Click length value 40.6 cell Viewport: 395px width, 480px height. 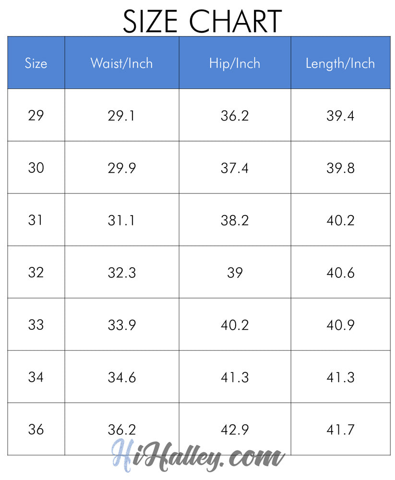(340, 273)
